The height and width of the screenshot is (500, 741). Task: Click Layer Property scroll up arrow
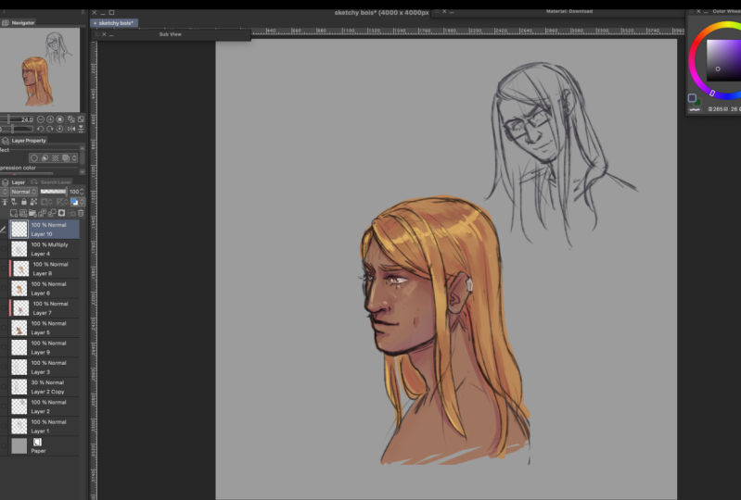[83, 148]
